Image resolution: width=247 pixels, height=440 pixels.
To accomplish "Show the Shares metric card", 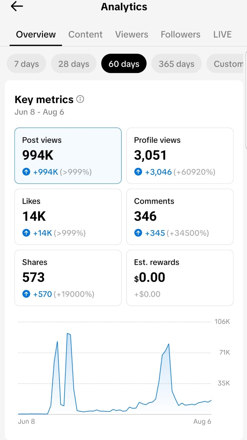I will point(68,278).
